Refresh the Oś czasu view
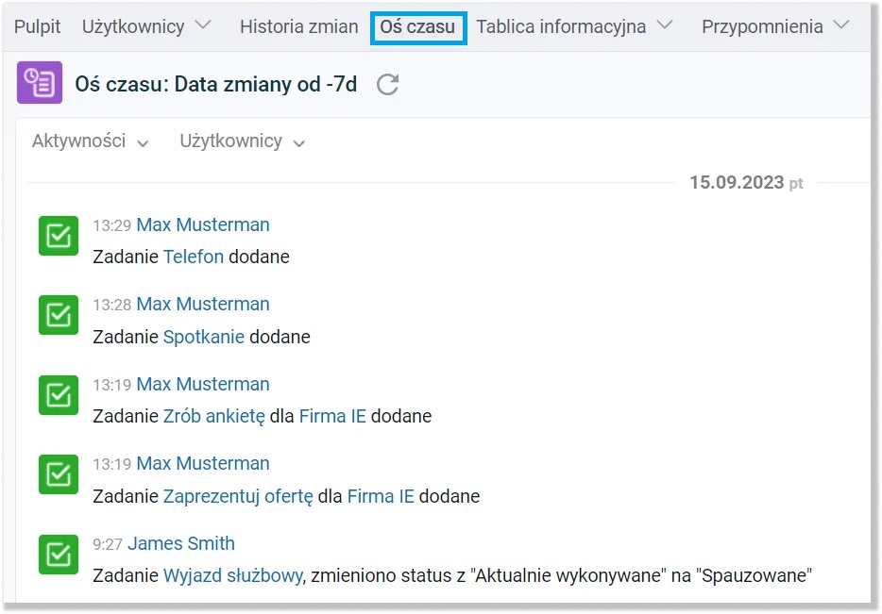This screenshot has height=614, width=882. click(x=386, y=84)
